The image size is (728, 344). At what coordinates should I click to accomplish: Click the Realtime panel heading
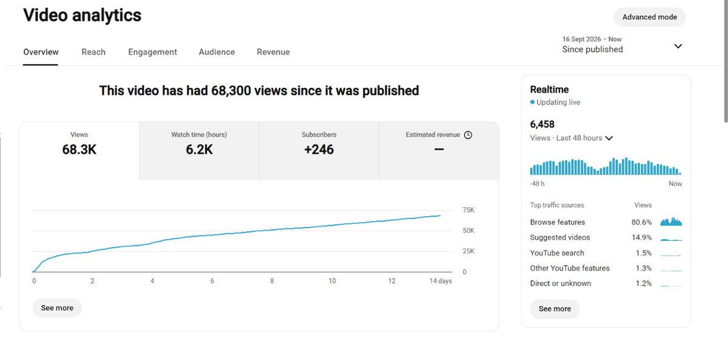[549, 89]
